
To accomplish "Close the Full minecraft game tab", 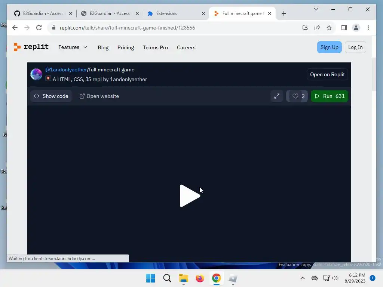I will pyautogui.click(x=270, y=13).
